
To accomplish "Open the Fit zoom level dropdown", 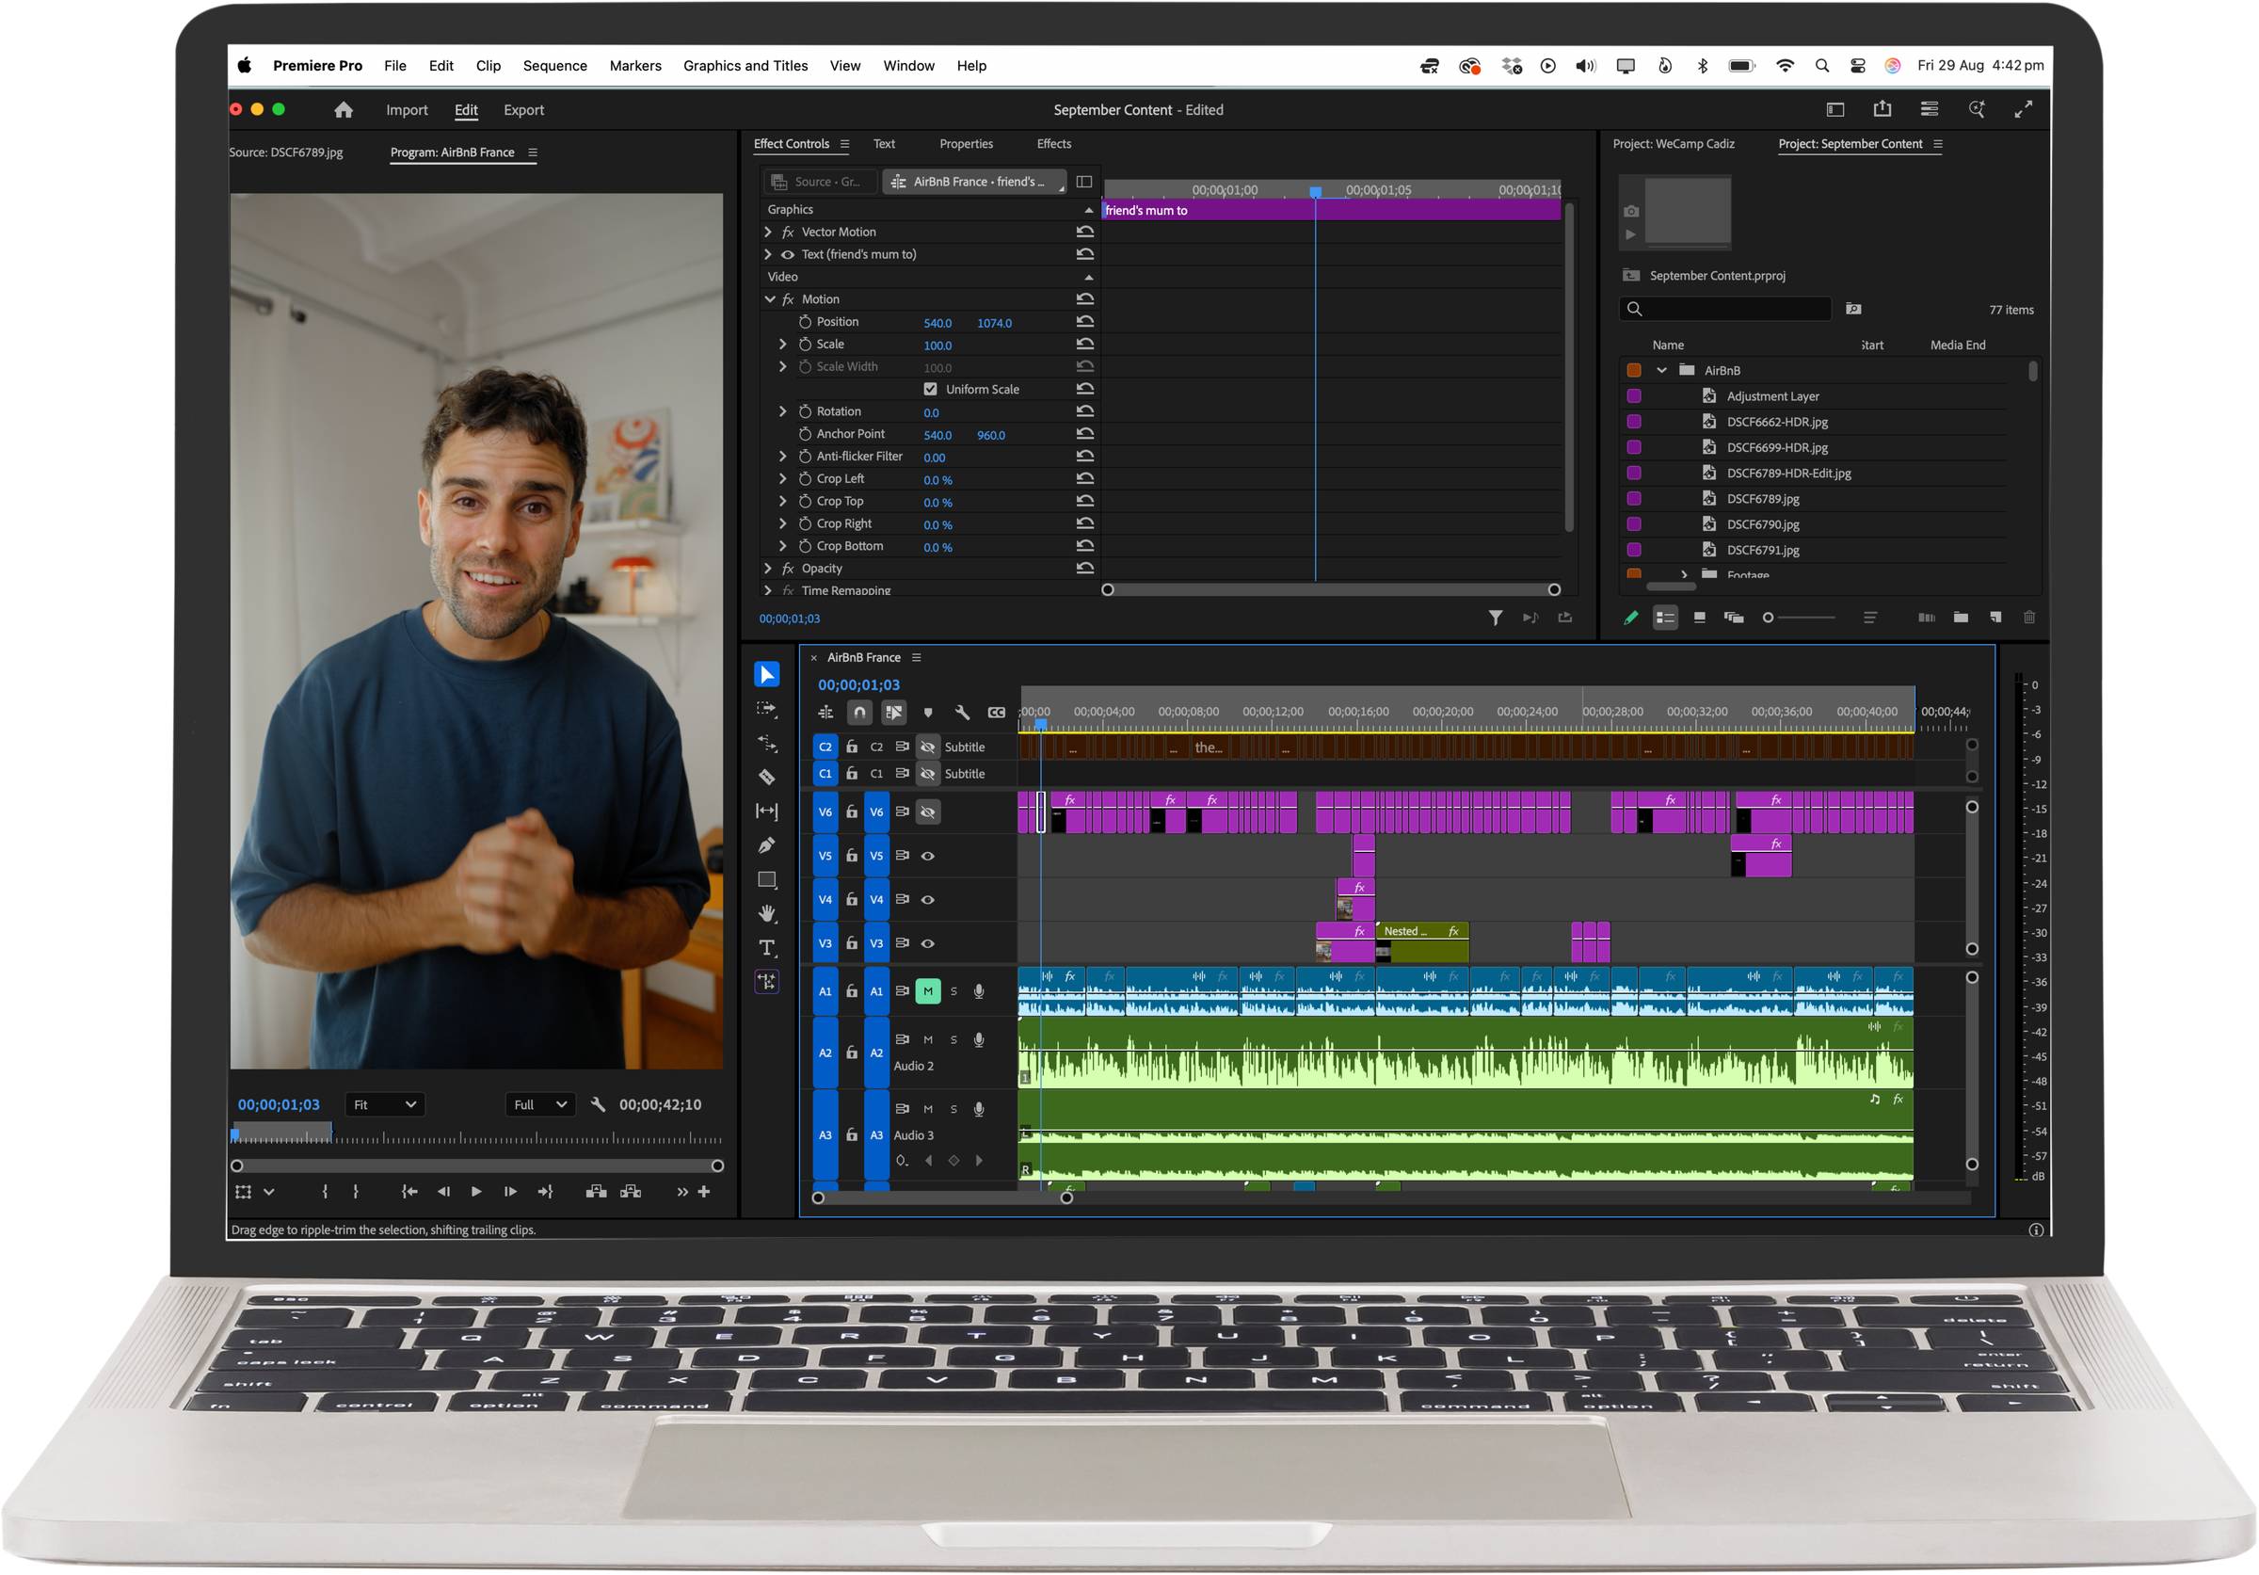I will 386,1103.
